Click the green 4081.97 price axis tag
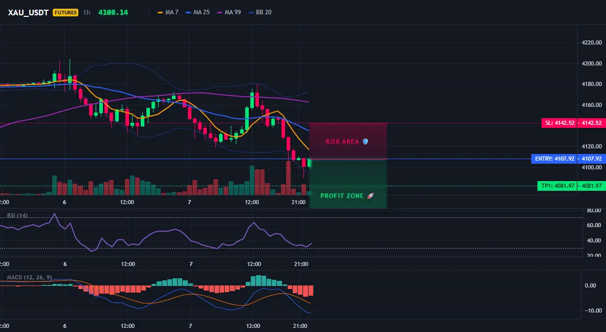 pyautogui.click(x=592, y=186)
